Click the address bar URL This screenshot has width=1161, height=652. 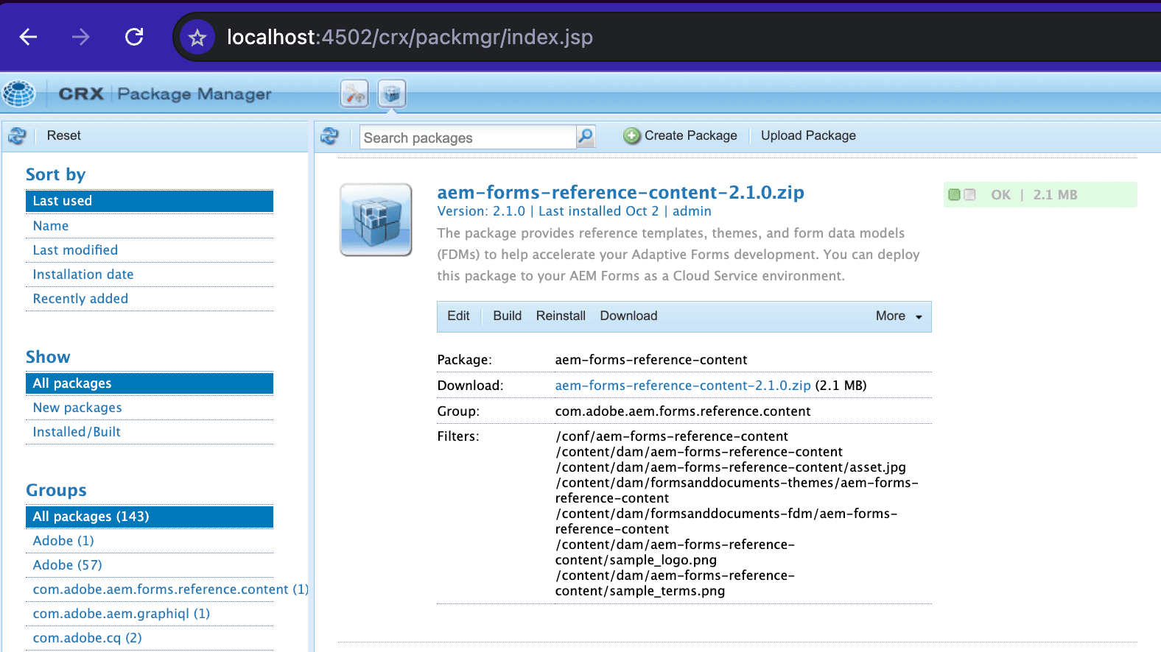tap(410, 37)
